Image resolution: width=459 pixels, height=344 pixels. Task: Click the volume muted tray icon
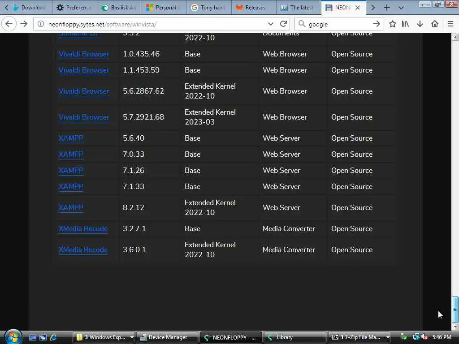point(425,337)
